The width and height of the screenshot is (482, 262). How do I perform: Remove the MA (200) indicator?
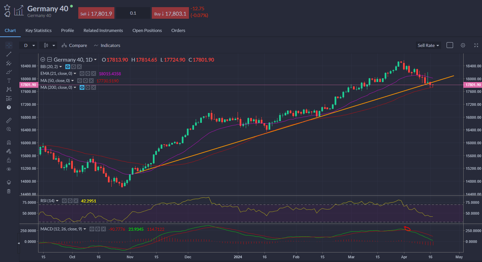[93, 87]
